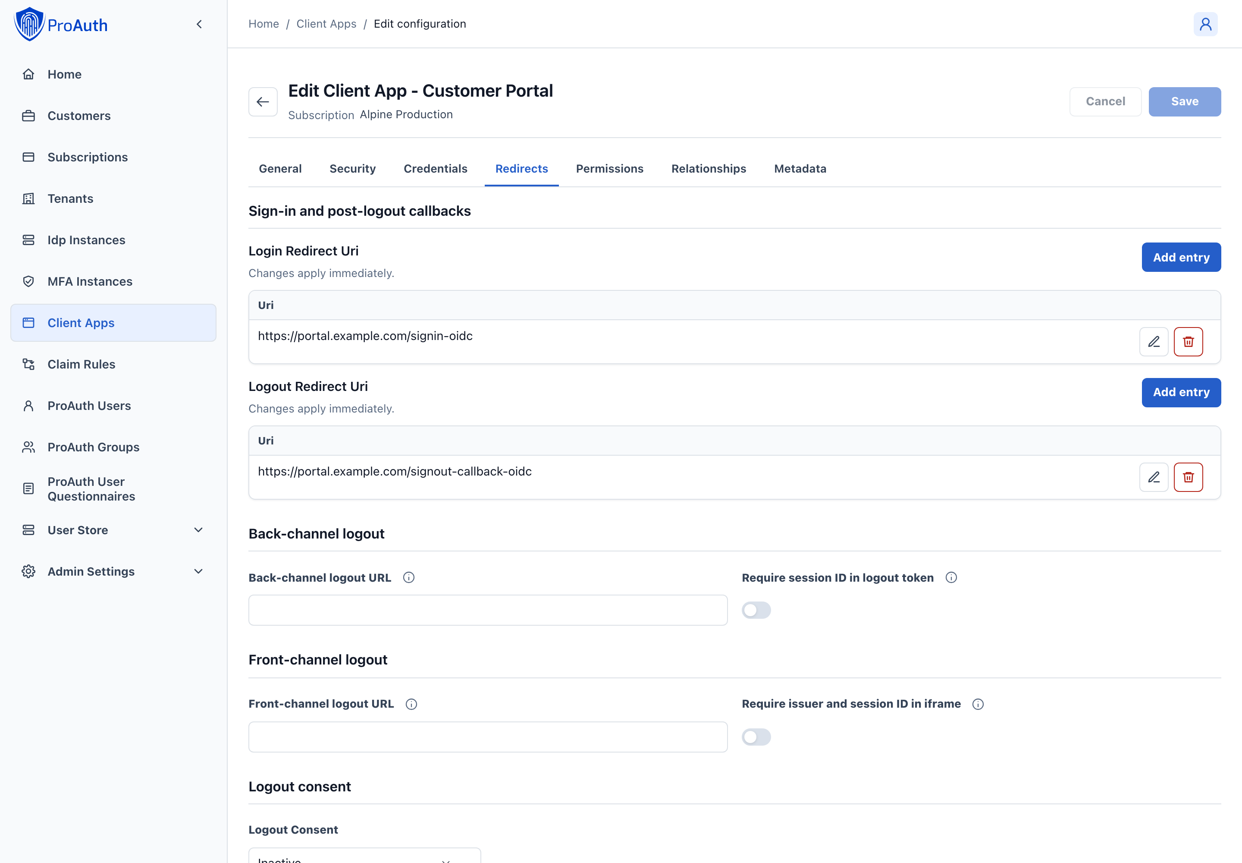The image size is (1242, 863).
Task: Show info for Require issuer and session ID
Action: click(x=978, y=704)
